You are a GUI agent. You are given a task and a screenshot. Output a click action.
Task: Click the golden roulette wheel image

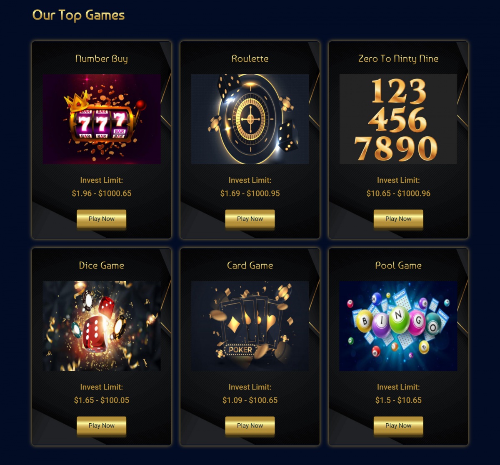(x=250, y=119)
